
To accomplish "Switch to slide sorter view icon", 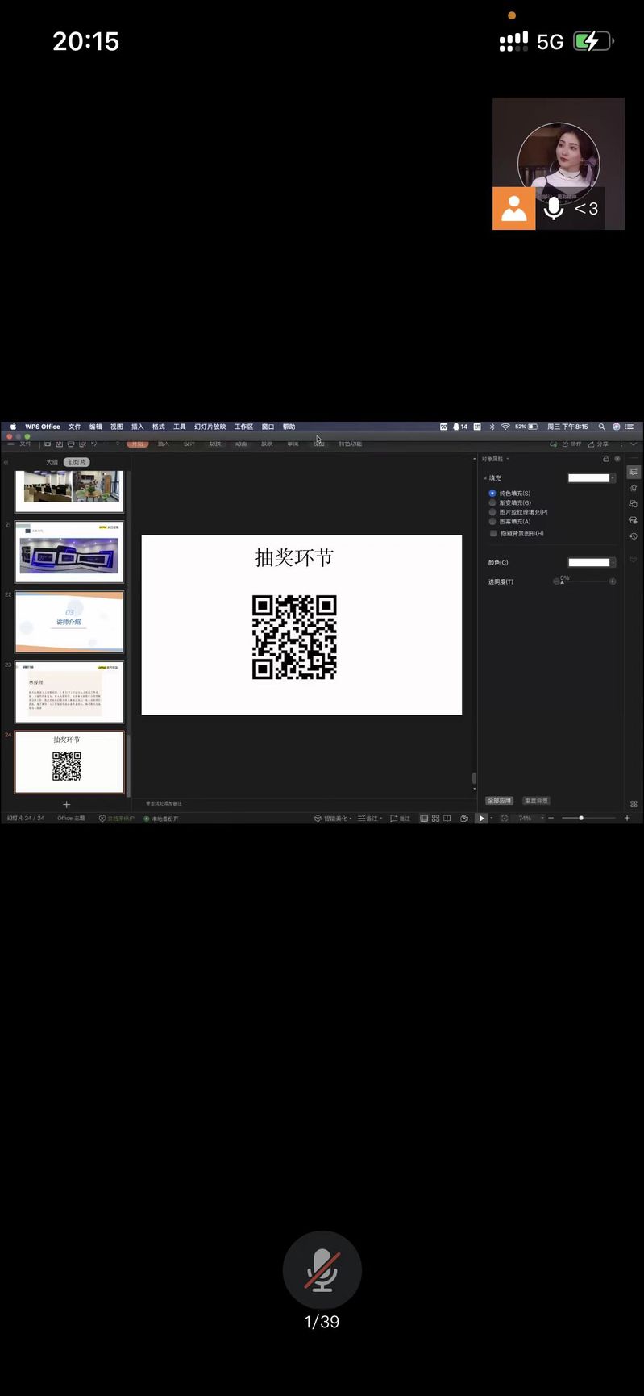I will coord(436,819).
